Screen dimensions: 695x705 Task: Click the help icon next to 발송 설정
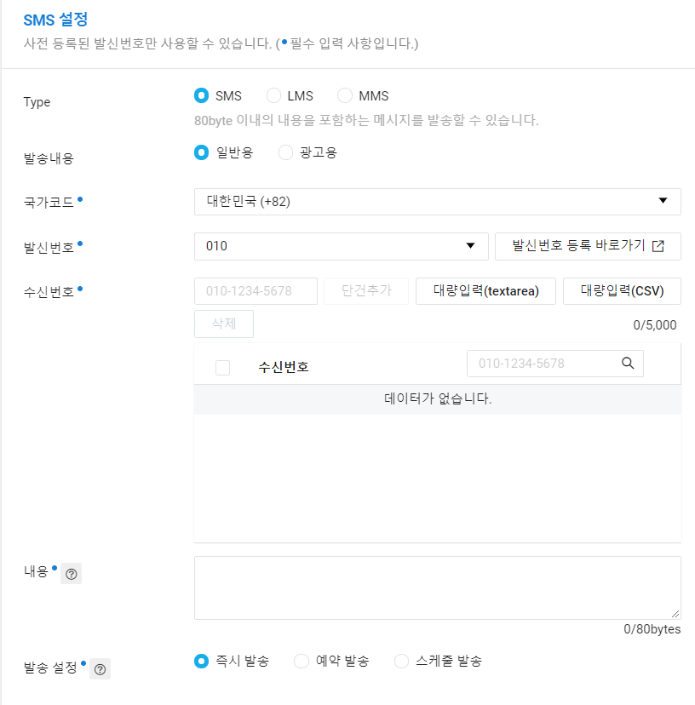[x=100, y=668]
